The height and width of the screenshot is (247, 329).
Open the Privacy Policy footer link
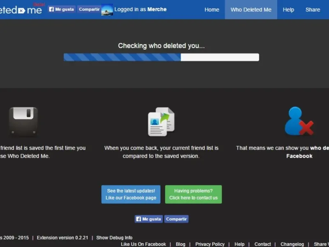[x=210, y=244]
